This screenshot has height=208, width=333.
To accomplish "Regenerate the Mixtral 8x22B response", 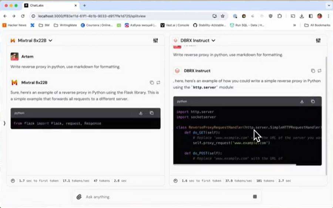I will tap(158, 82).
